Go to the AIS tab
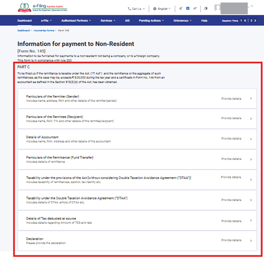Image resolution: width=264 pixels, height=257 pixels. coord(127,20)
